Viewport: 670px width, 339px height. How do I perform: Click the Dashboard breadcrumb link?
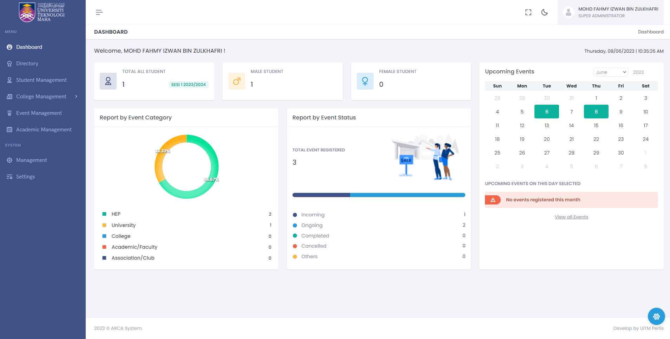click(x=651, y=32)
